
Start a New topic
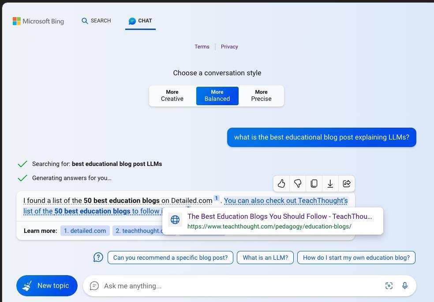(x=47, y=285)
